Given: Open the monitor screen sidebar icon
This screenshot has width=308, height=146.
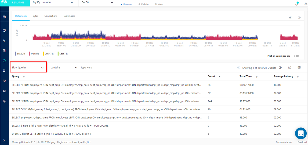Looking at the screenshot, I should 4,30.
